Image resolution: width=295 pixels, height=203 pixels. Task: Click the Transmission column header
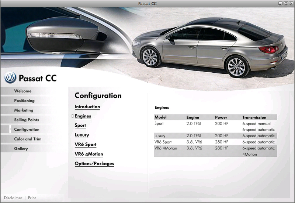(x=254, y=117)
